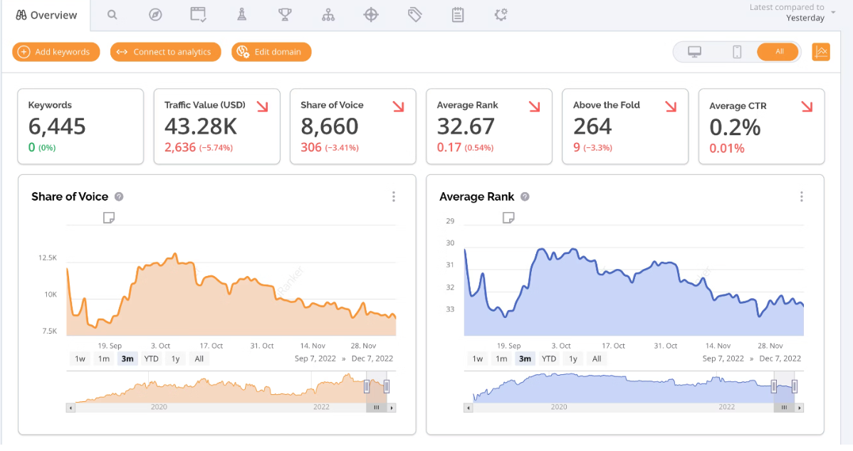Viewport: 853px width, 451px height.
Task: Click Sep 7, 2022 start date on Average Rank
Action: click(x=723, y=359)
